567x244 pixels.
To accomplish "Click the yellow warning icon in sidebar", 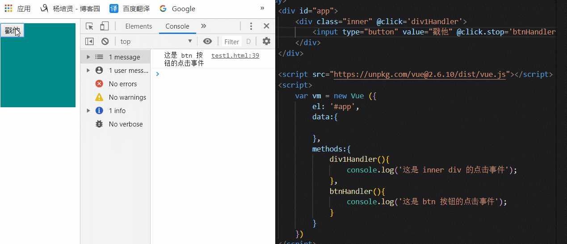I will click(99, 97).
